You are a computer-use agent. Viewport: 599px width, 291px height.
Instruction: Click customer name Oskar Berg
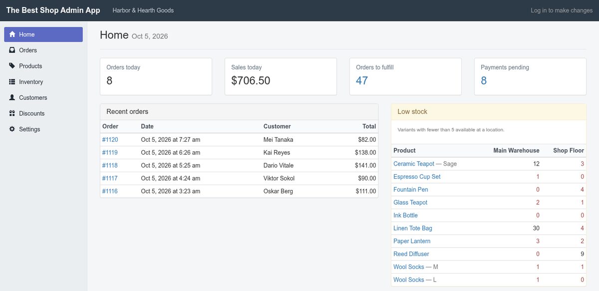[x=278, y=191]
